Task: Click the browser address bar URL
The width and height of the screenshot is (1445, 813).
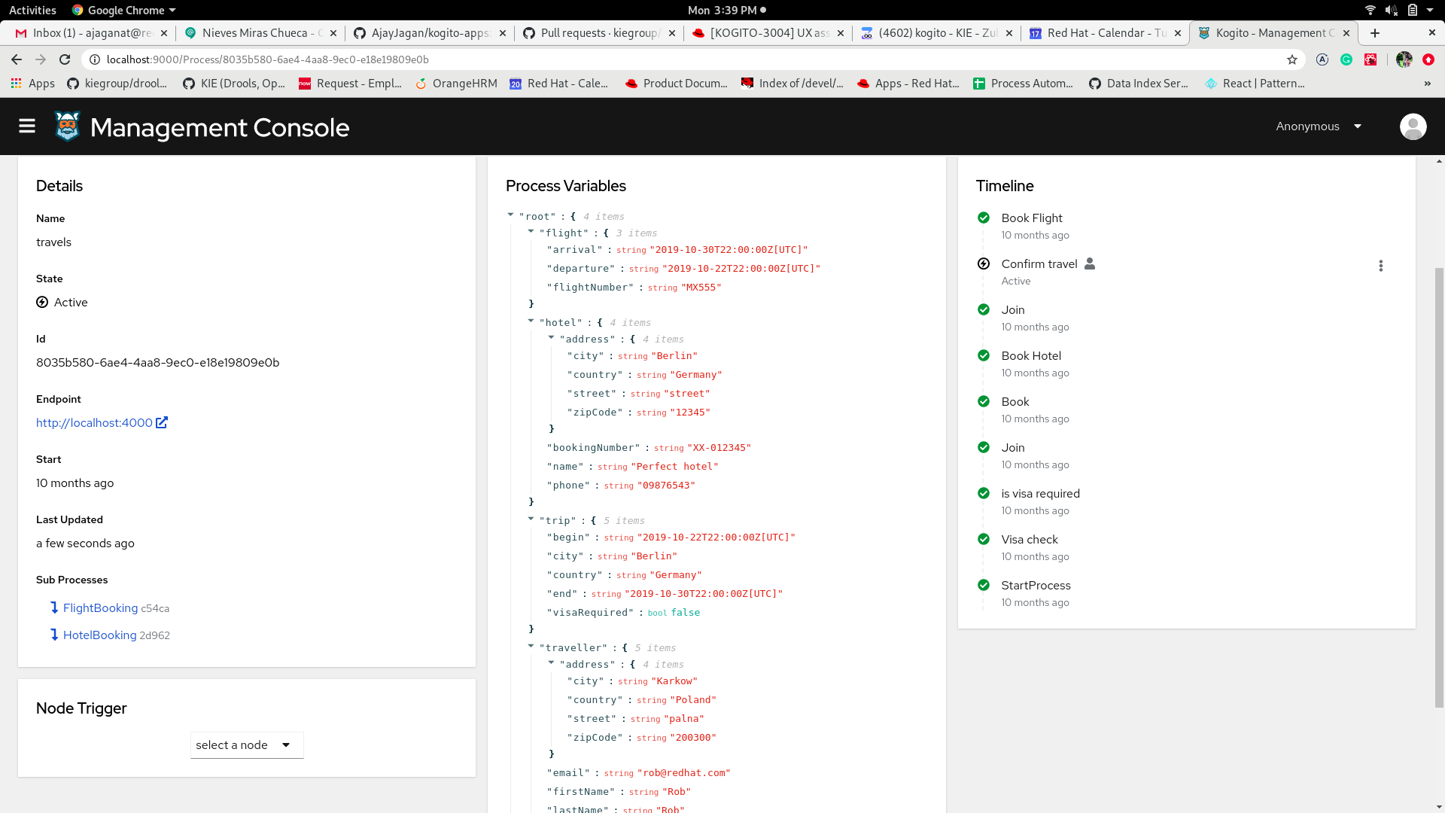Action: 268,59
